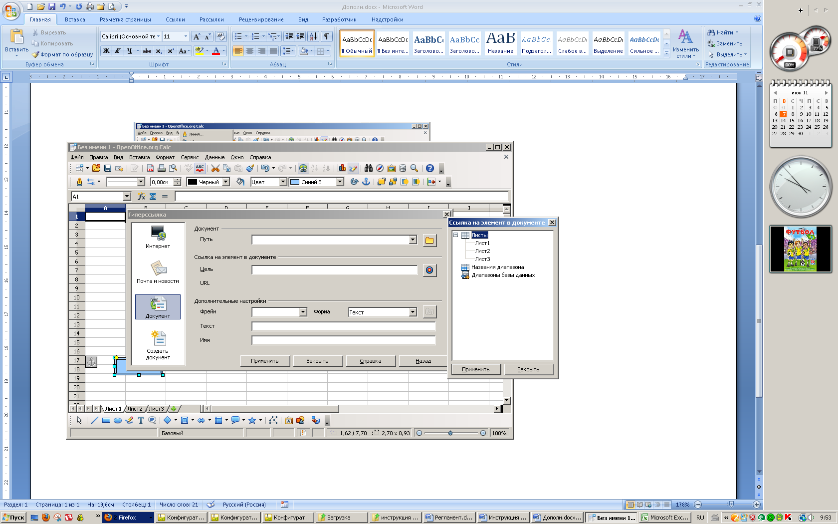Click Назад button in hyperlink dialog

[423, 361]
